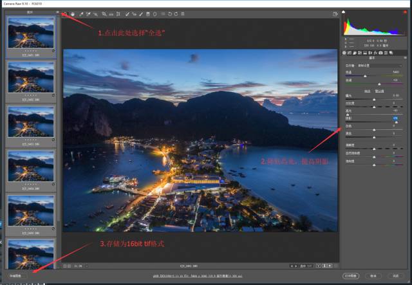Select the Hand tool in the toolbar
Screen dimensions: 412x285
pyautogui.click(x=73, y=14)
